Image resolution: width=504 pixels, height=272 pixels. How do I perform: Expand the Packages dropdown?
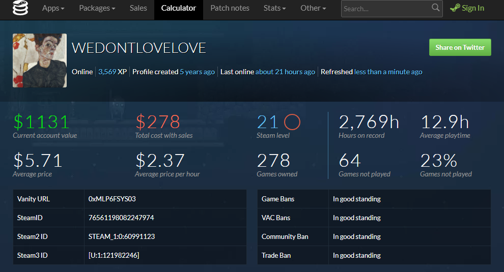(x=97, y=8)
